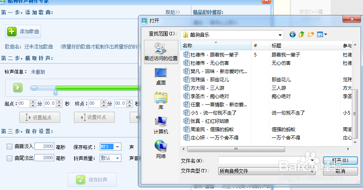Viewport: 363px width, 190px height.
Task: Select file 小5 - 说一句我不走了
Action: point(210,113)
